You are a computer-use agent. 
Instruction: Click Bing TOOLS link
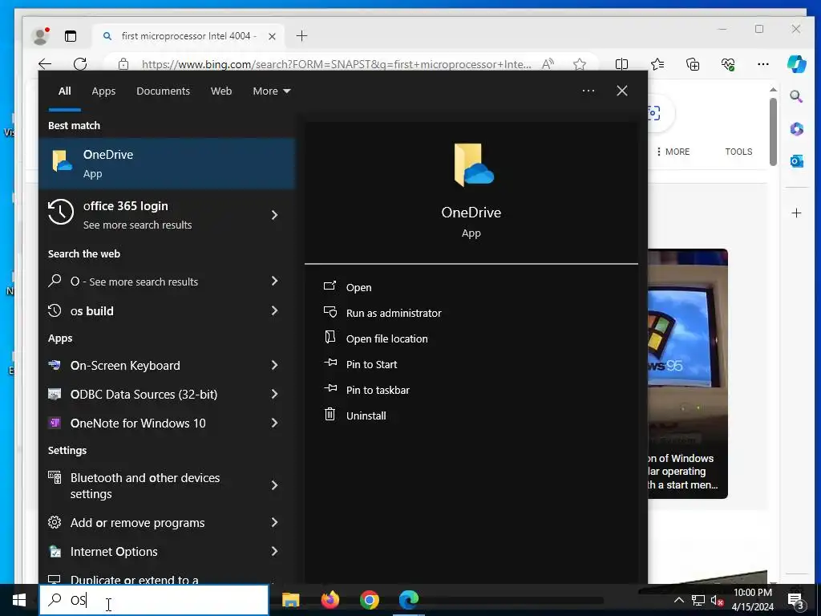click(x=738, y=152)
